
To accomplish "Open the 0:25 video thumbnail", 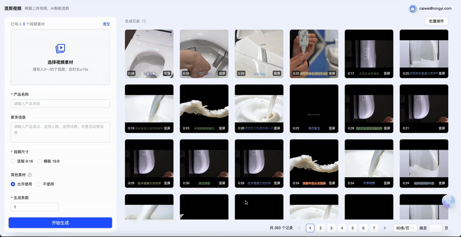I will 424,53.
